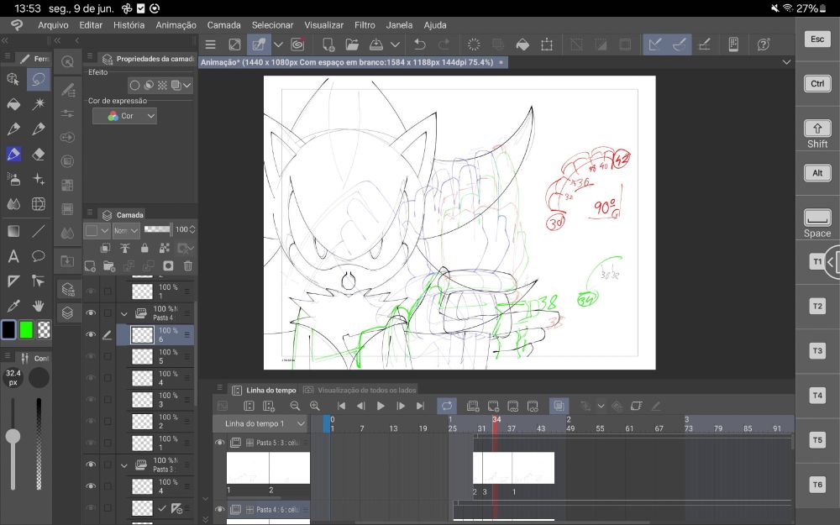Play the animation in timeline
This screenshot has height=525, width=840.
coord(381,406)
